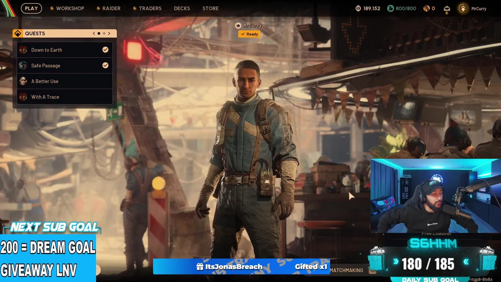Image resolution: width=501 pixels, height=282 pixels.
Task: Open the RAIDER tab
Action: click(x=112, y=8)
